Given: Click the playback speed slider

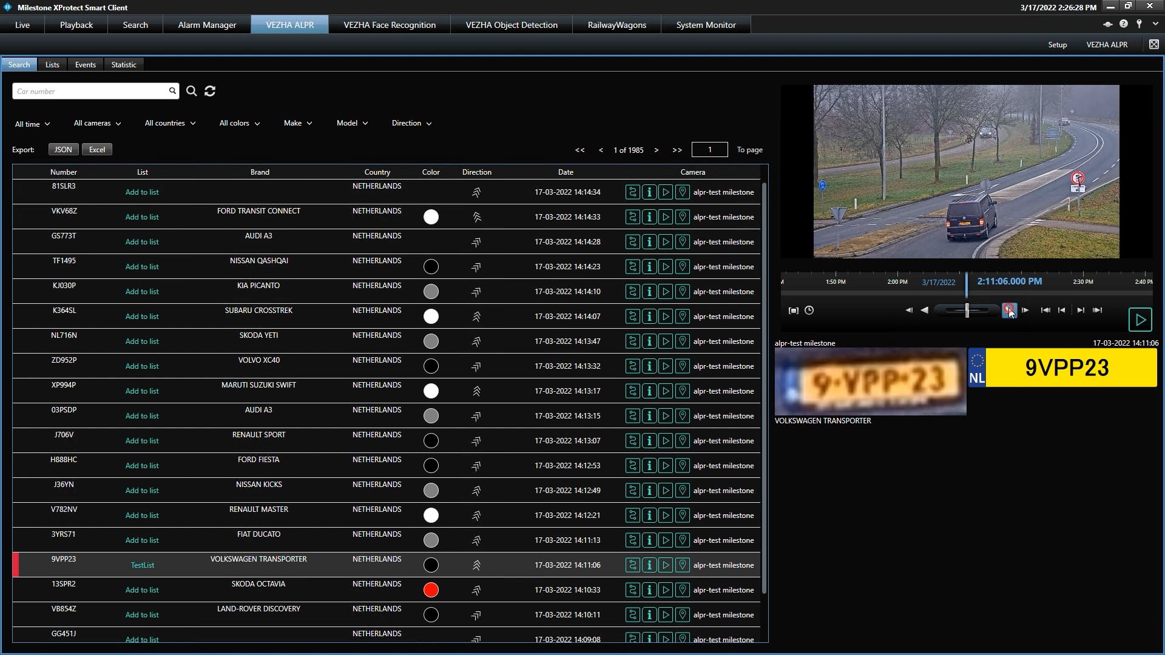Looking at the screenshot, I should click(x=967, y=311).
